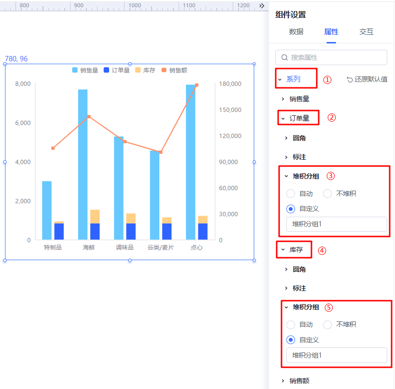
Task: Collapse the right panel with double-chevron icon
Action: coord(262,5)
